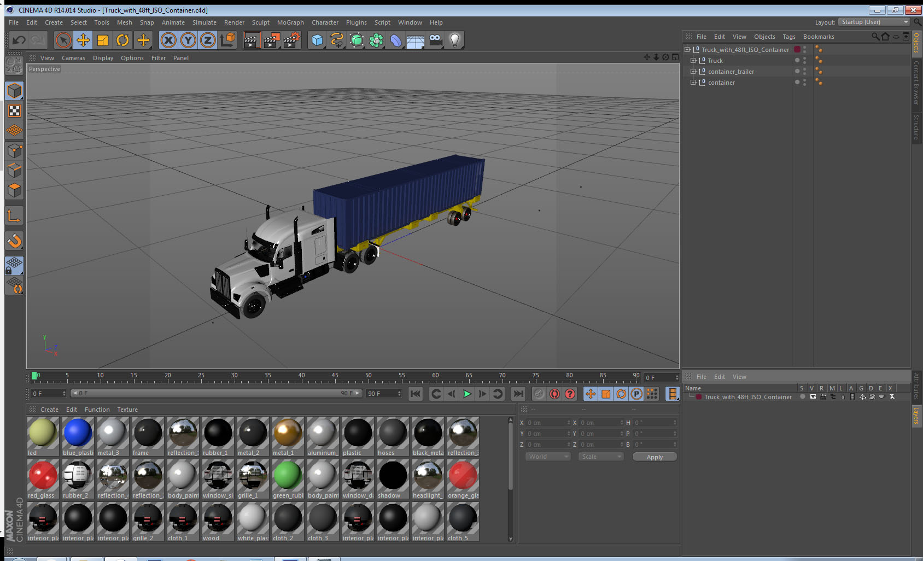Open the Sculpt menu
This screenshot has width=923, height=561.
click(x=261, y=22)
